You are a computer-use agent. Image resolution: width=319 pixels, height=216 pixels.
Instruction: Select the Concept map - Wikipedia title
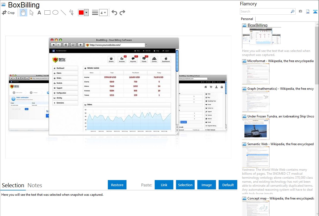(281, 198)
